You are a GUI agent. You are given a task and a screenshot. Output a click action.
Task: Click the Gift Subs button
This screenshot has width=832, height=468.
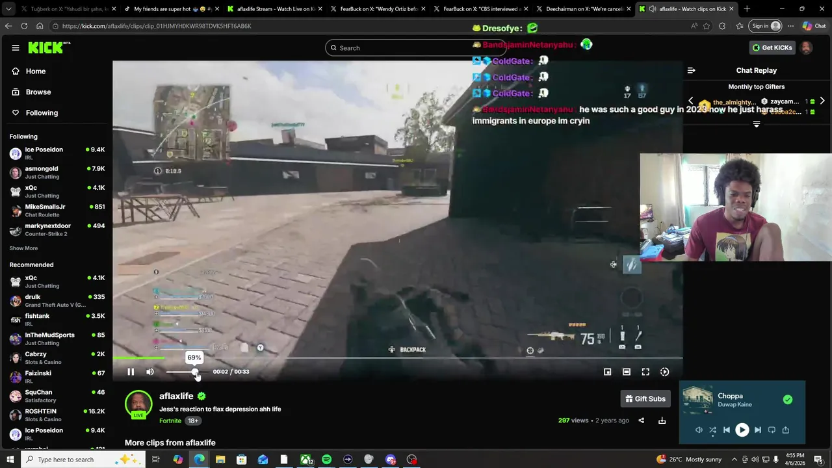point(645,398)
